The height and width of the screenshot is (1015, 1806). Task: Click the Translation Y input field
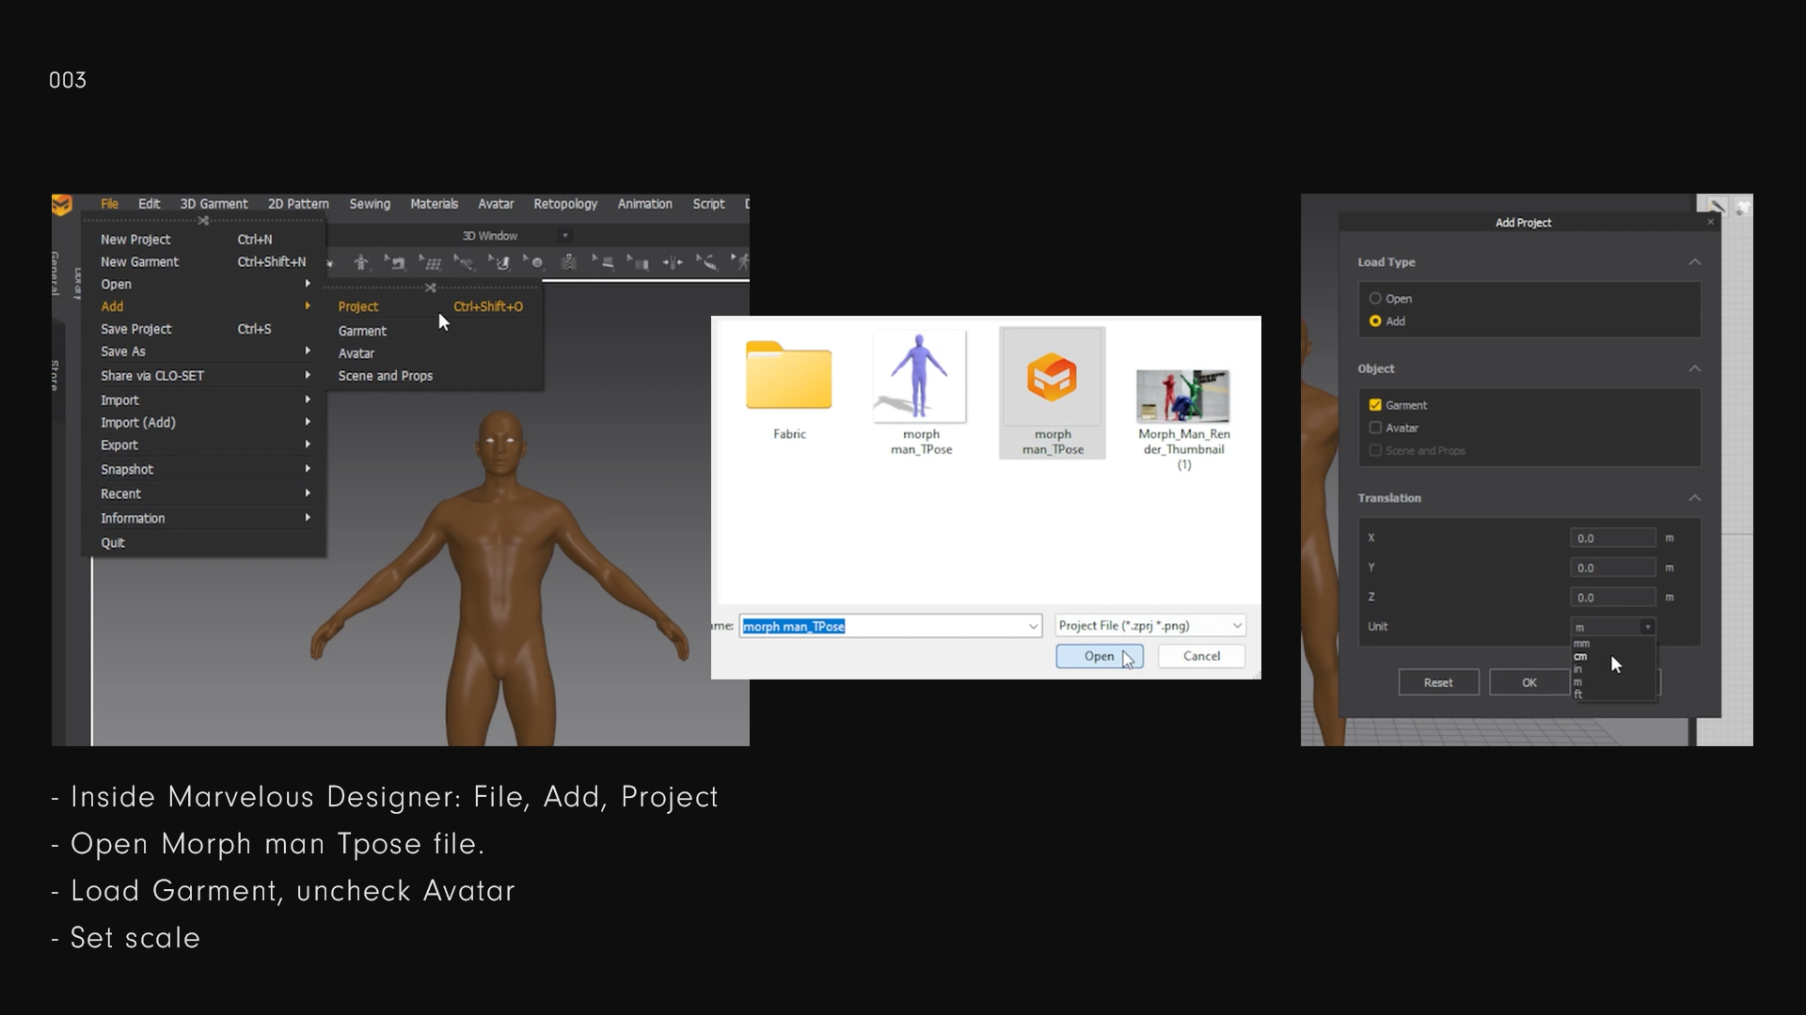coord(1613,568)
